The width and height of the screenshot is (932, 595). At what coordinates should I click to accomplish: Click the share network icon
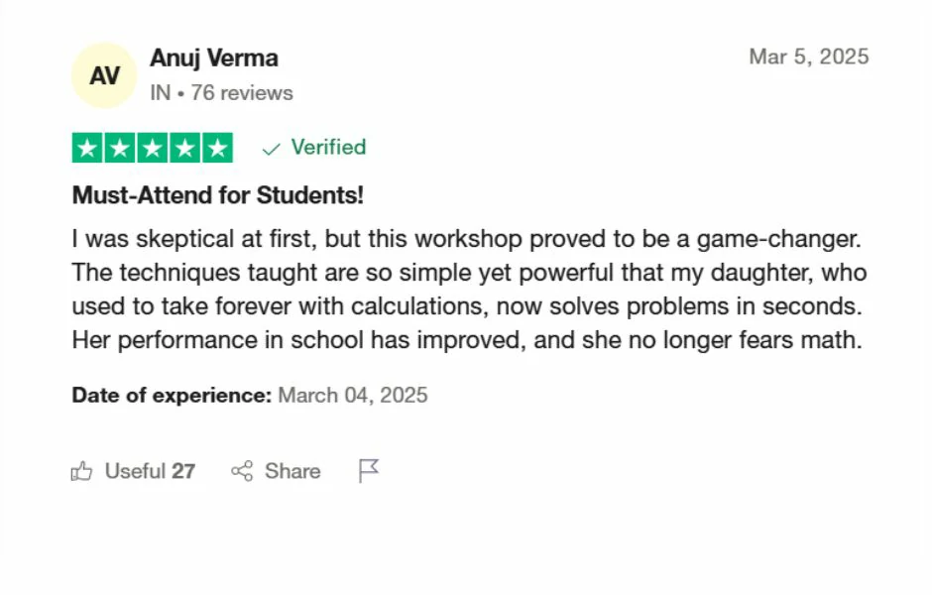pyautogui.click(x=242, y=471)
